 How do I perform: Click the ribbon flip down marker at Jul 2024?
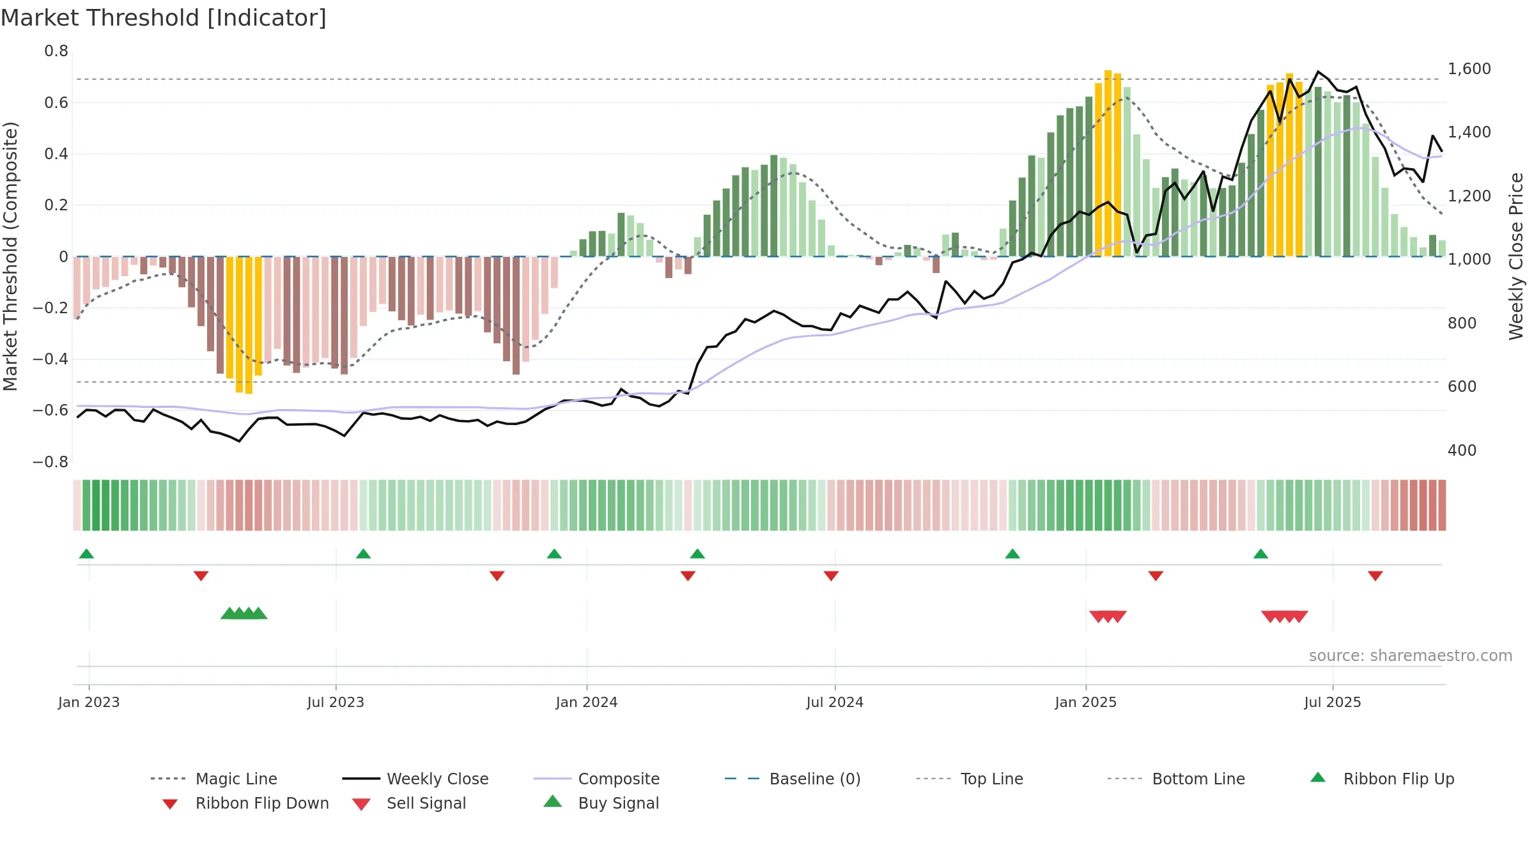click(831, 576)
